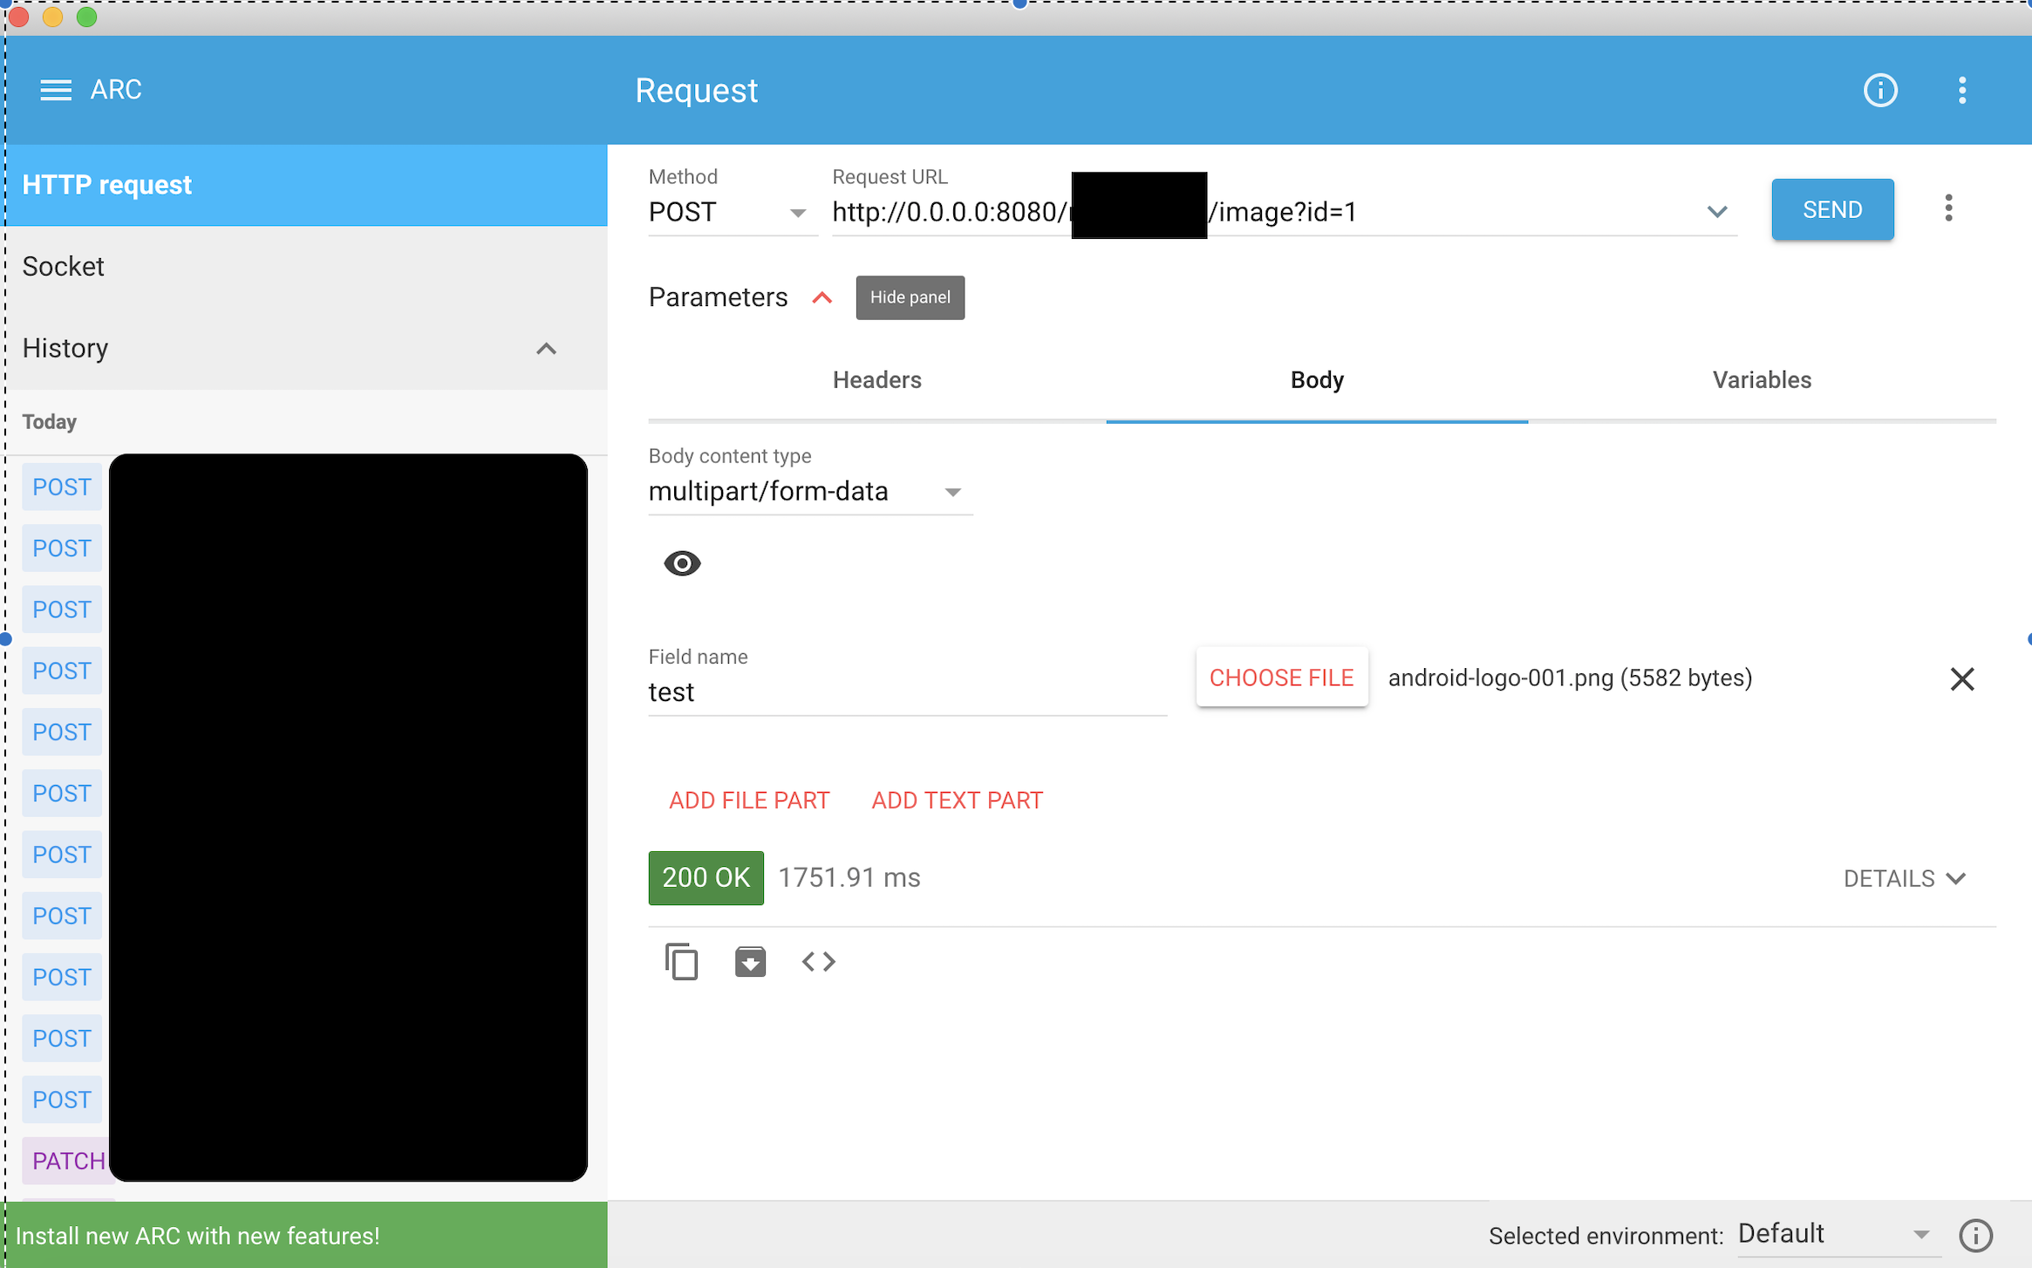This screenshot has width=2032, height=1268.
Task: Toggle source view code icon
Action: point(818,961)
